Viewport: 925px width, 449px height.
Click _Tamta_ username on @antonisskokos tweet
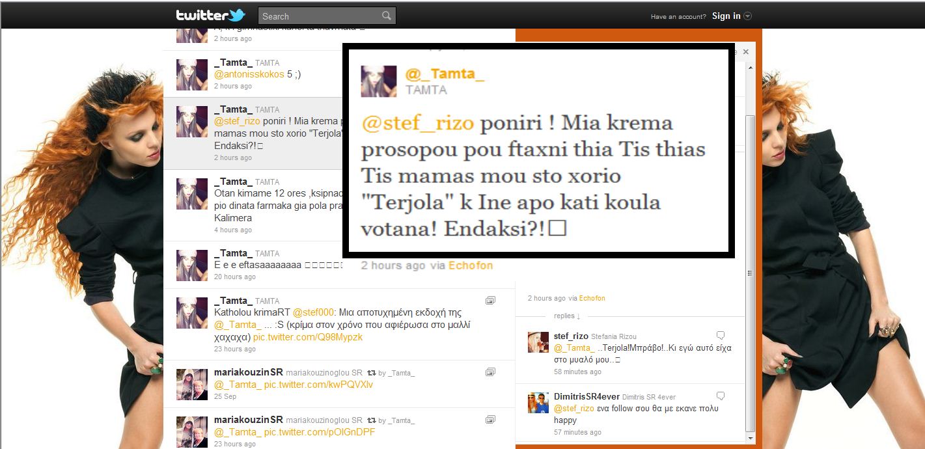[x=233, y=62]
